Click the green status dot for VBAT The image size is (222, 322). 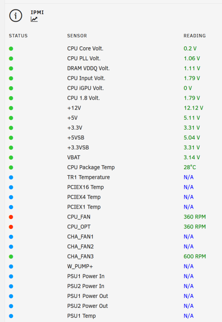tap(11, 158)
